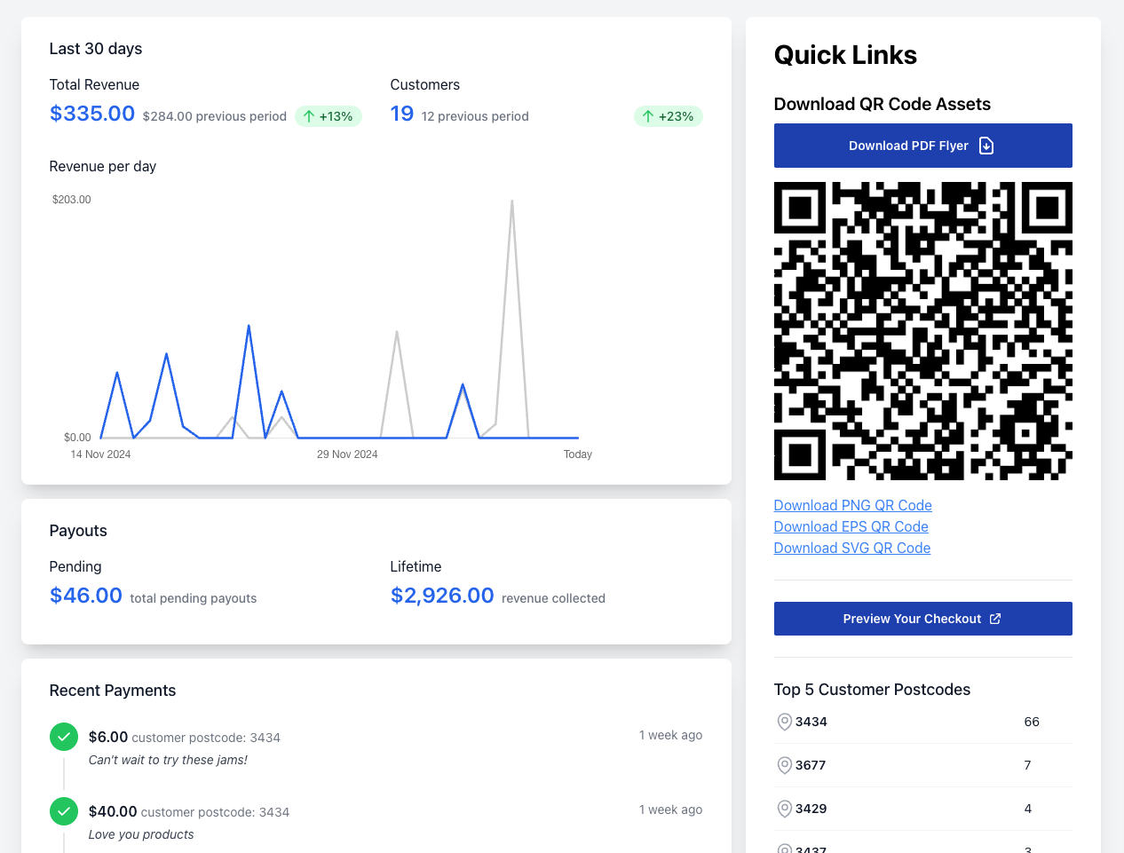1124x853 pixels.
Task: Click the map pin icon next to postcode 3434
Action: (x=784, y=722)
